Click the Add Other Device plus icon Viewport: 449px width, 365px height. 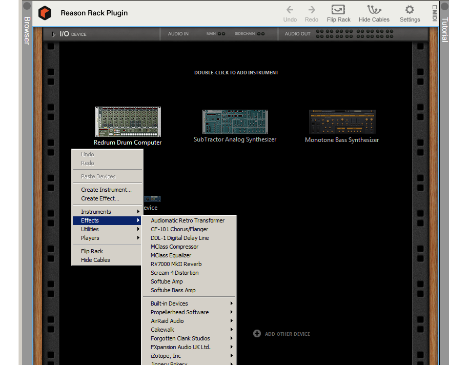[257, 334]
